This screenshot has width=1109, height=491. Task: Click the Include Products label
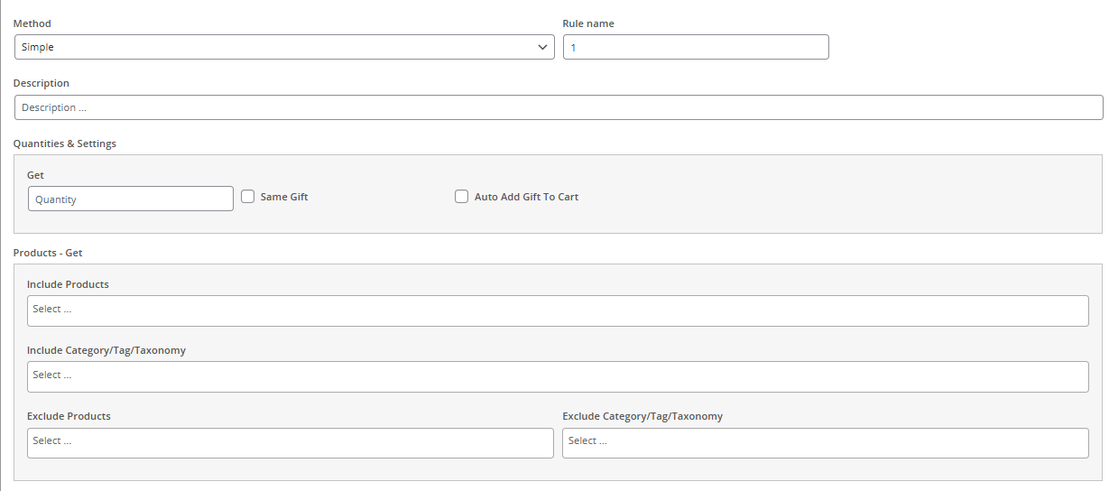pyautogui.click(x=68, y=284)
